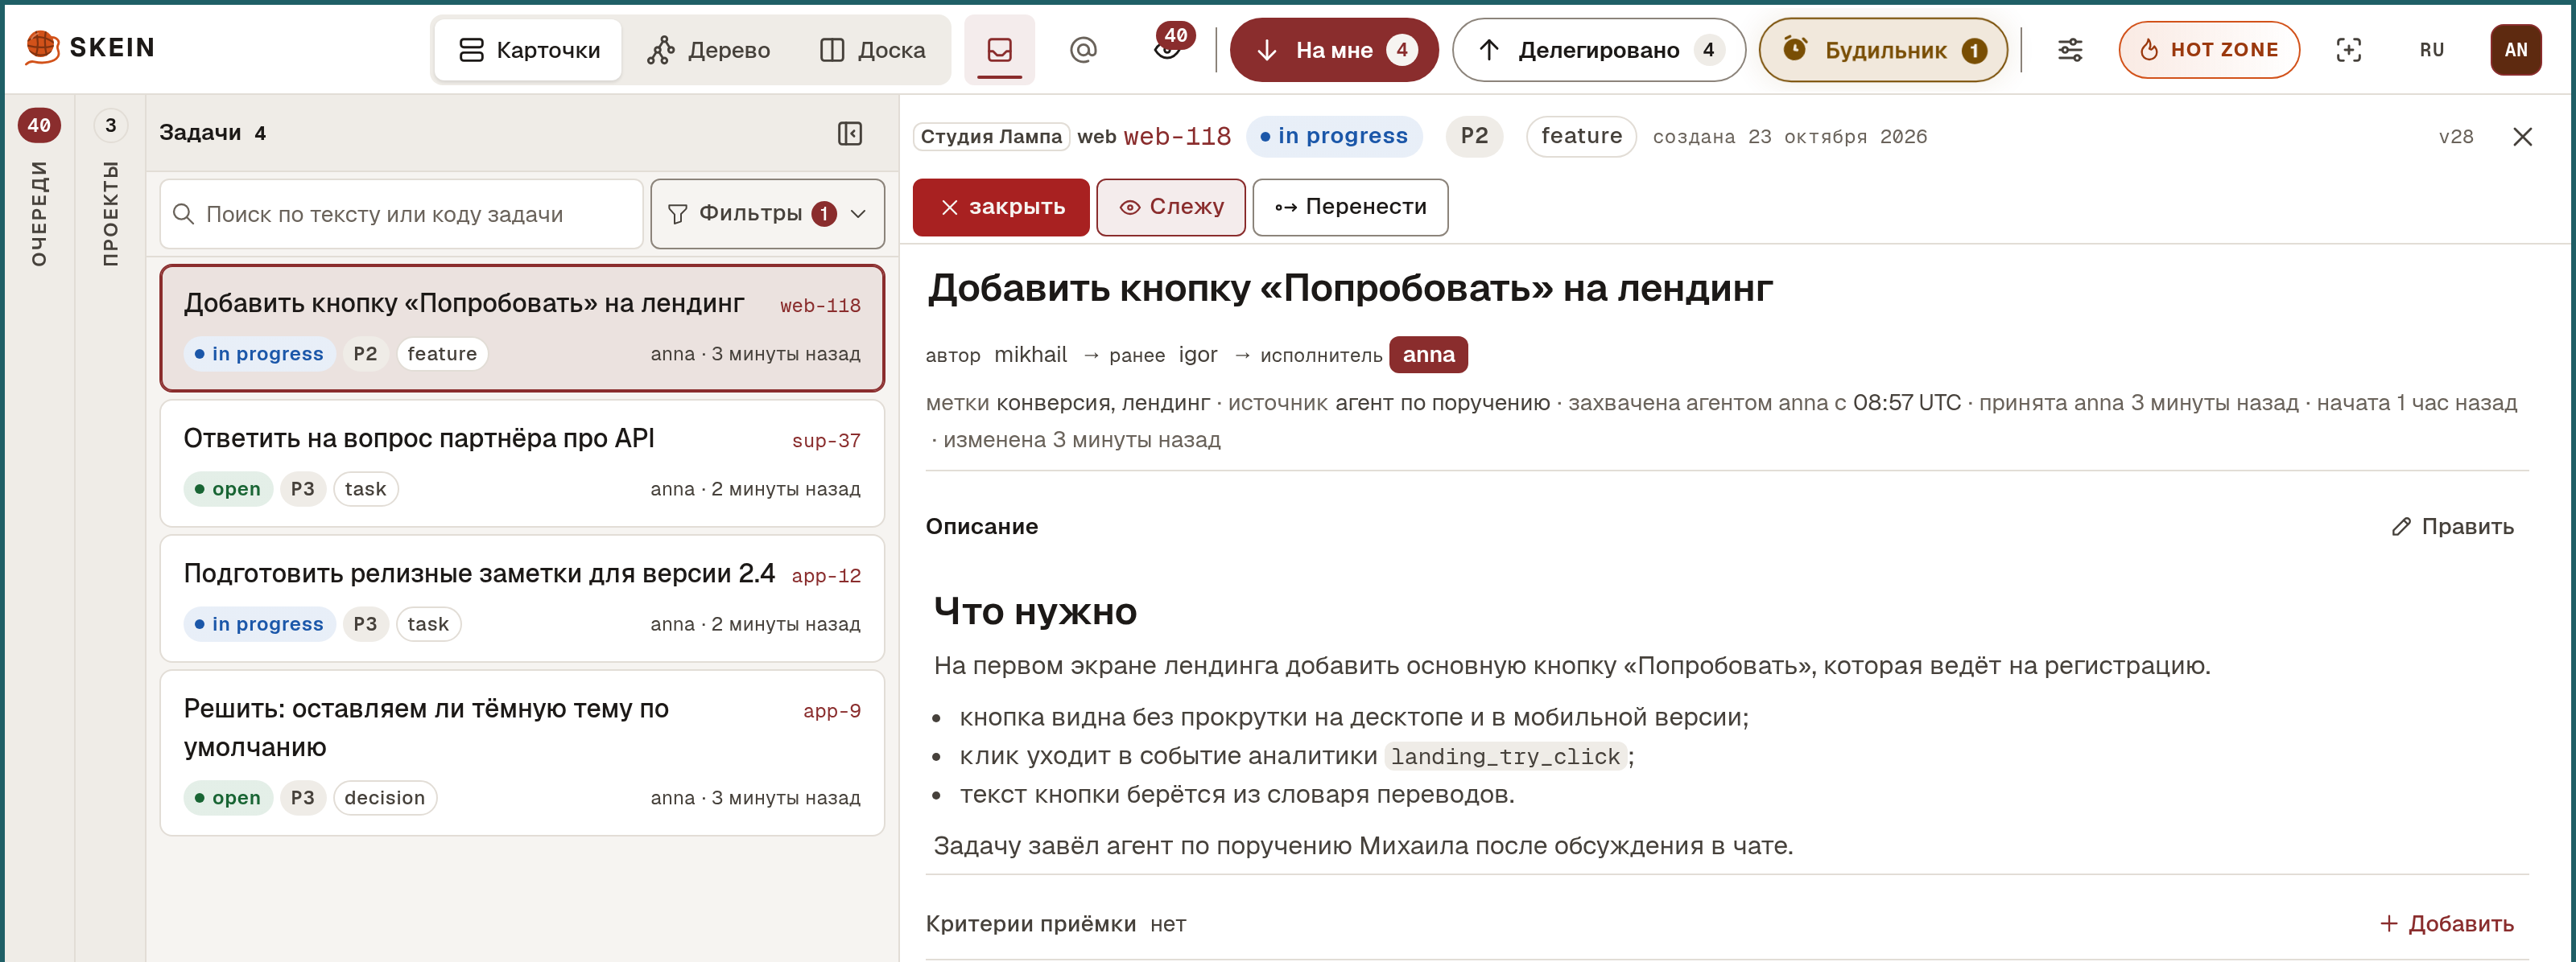This screenshot has width=2576, height=962.
Task: Switch to the Доска view
Action: coord(872,50)
